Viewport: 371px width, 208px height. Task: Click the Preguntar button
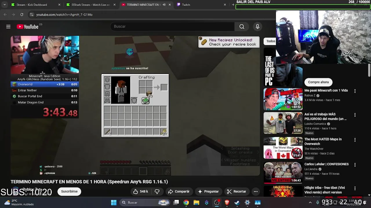208,192
